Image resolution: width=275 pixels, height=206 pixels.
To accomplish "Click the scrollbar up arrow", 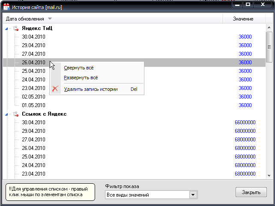I will 269,28.
